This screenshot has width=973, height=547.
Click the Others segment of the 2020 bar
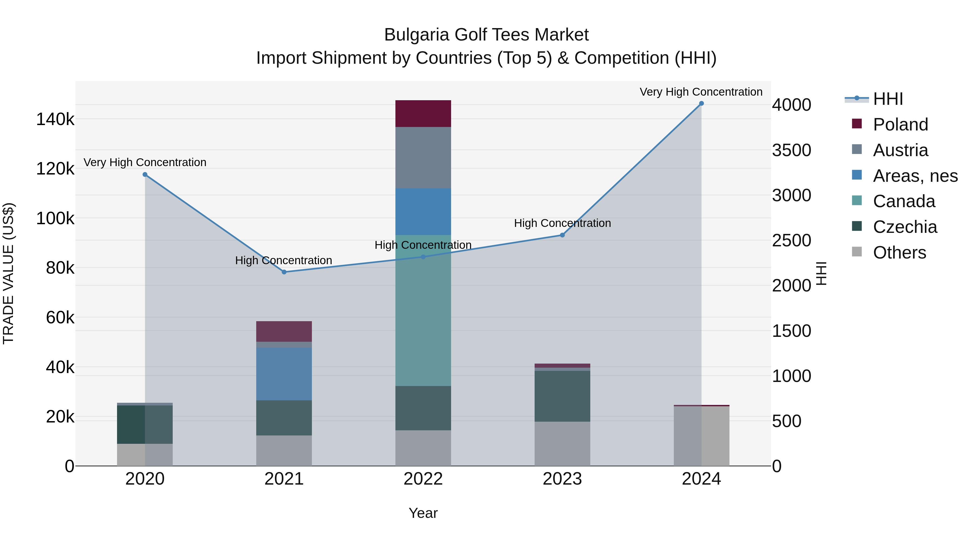coord(145,455)
